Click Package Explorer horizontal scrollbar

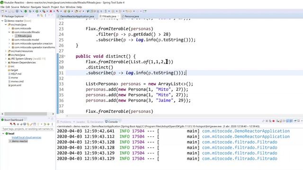pyautogui.click(x=26, y=114)
